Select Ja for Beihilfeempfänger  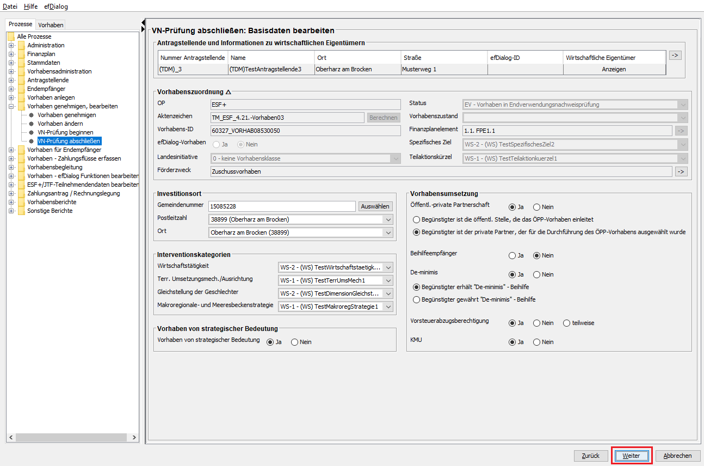(512, 255)
